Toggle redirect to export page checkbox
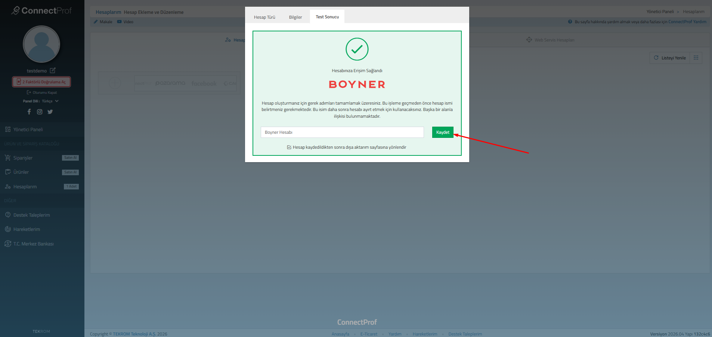The height and width of the screenshot is (337, 712). 289,147
